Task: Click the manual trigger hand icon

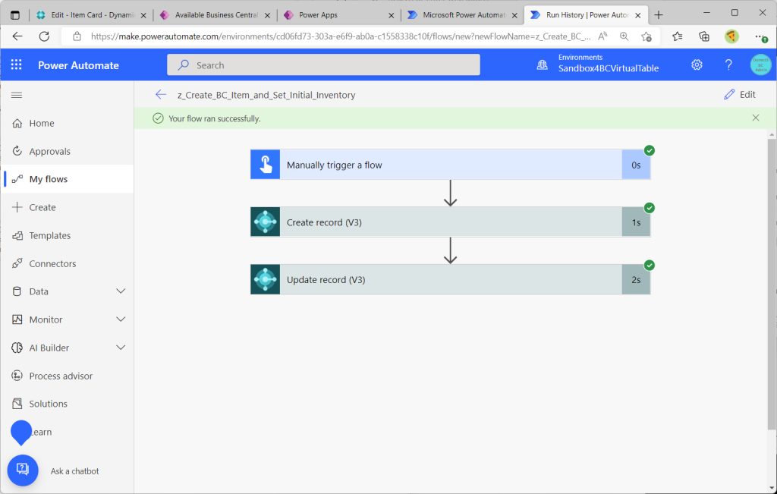Action: pyautogui.click(x=265, y=165)
